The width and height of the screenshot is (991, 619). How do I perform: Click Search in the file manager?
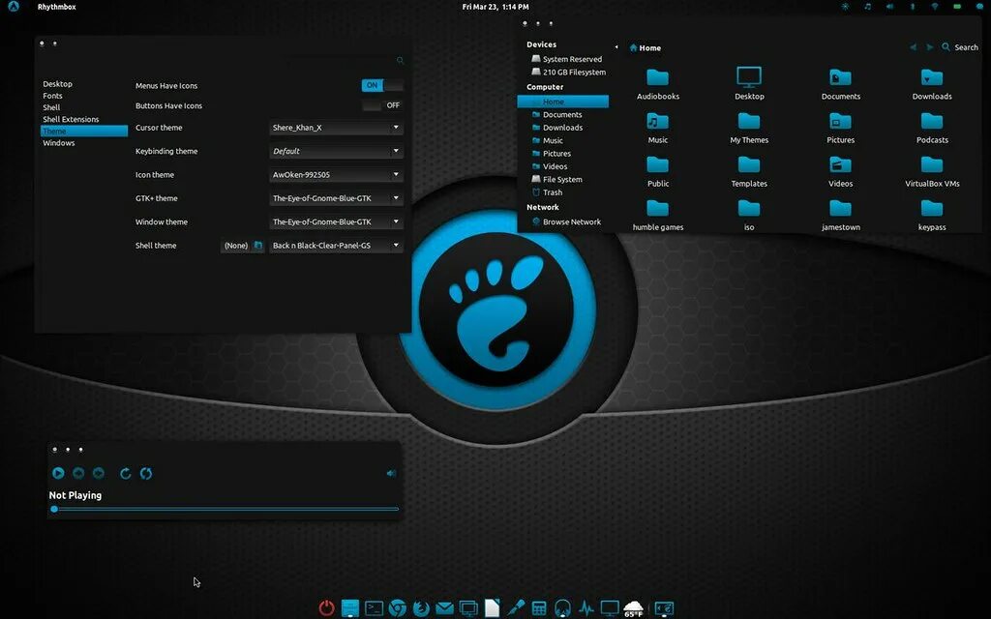[960, 47]
